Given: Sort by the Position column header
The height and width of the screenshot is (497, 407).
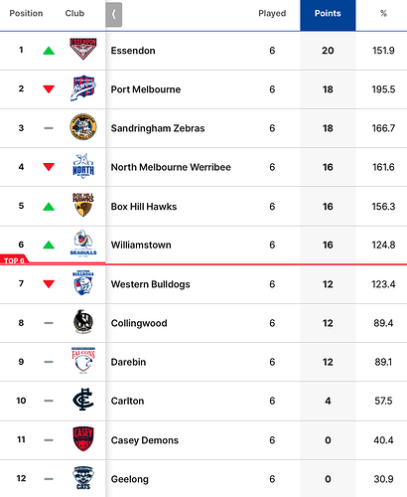Looking at the screenshot, I should click(26, 13).
